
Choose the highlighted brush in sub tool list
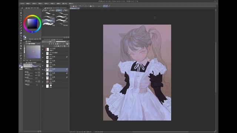pyautogui.click(x=49, y=21)
